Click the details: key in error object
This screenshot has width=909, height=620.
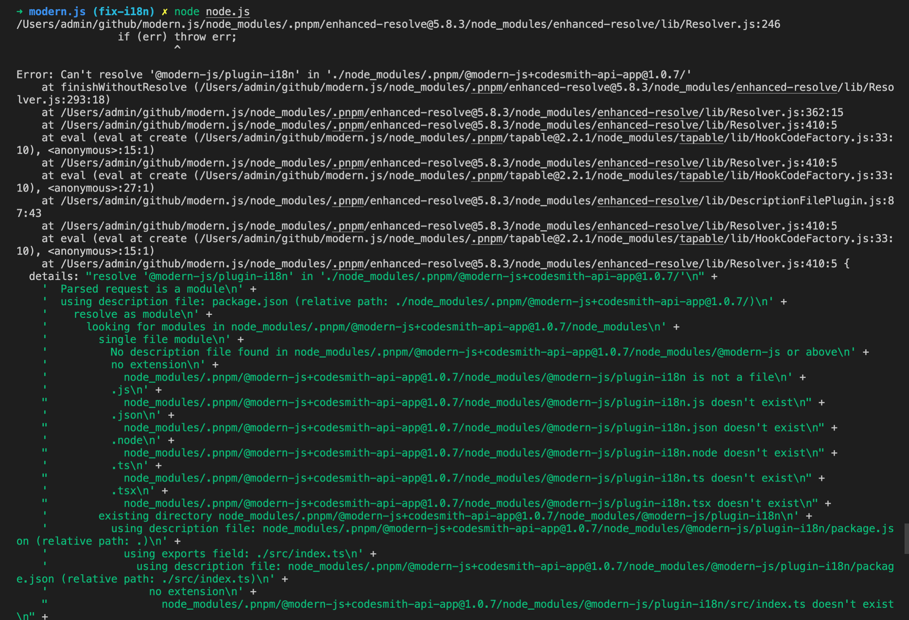tap(54, 277)
